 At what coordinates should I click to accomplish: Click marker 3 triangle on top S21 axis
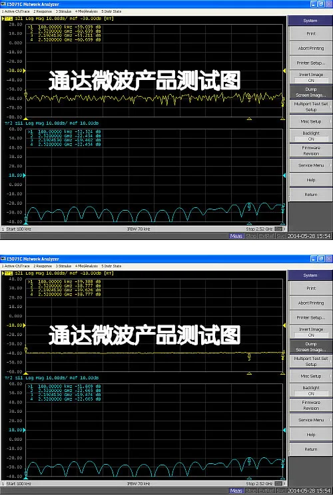point(249,118)
